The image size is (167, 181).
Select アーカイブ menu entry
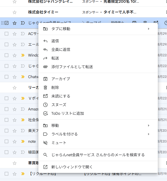[98, 79]
